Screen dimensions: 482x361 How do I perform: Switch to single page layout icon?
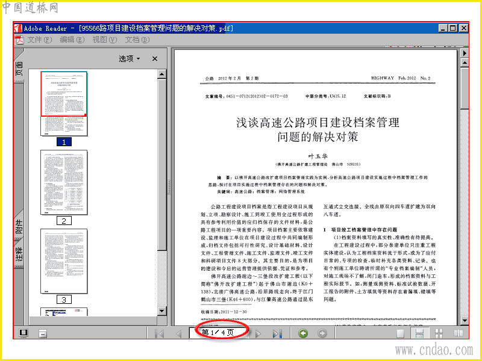click(x=400, y=333)
